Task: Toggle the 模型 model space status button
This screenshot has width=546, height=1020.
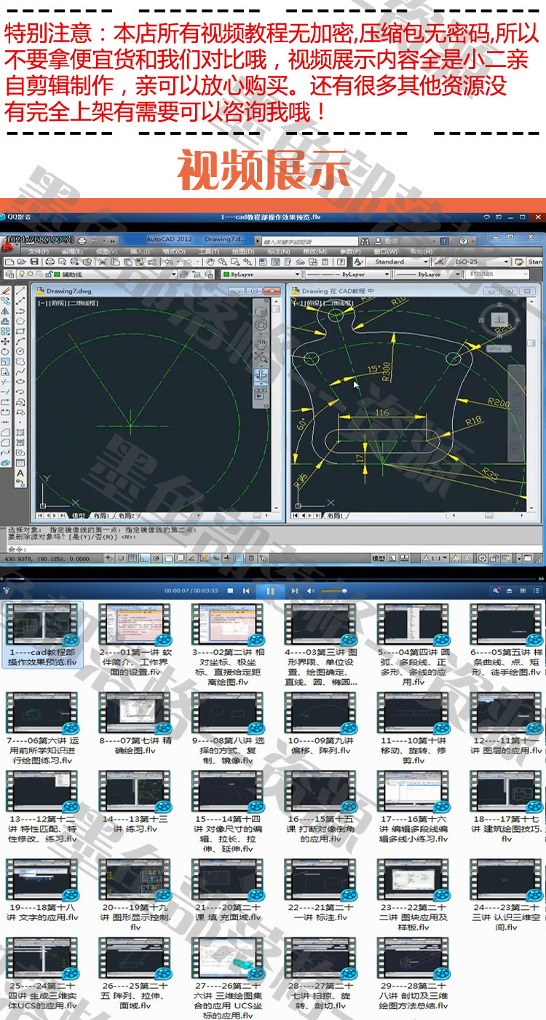Action: [x=379, y=558]
